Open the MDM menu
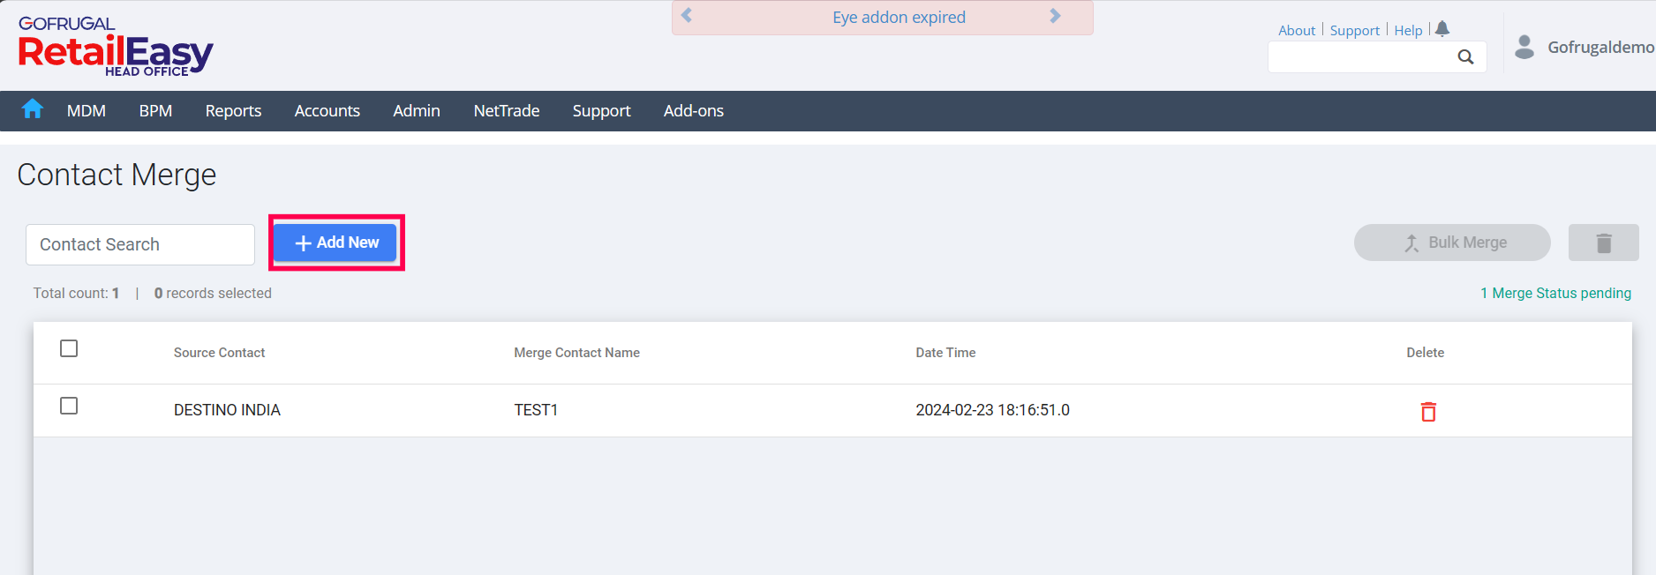The image size is (1656, 575). [x=87, y=111]
